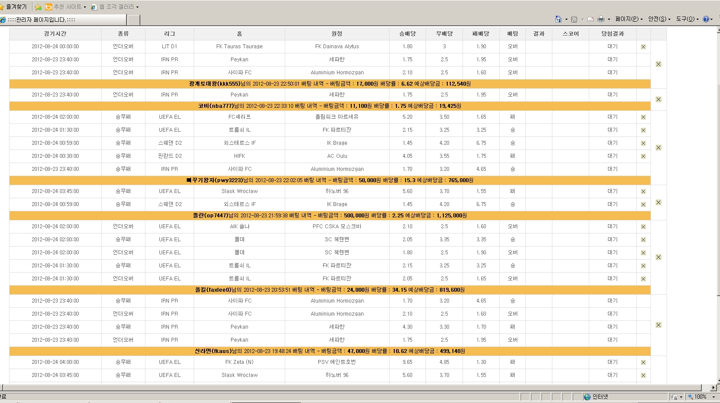Screen dimensions: 720x403
Task: Expand the print options dropdown arrow
Action: coord(609,19)
